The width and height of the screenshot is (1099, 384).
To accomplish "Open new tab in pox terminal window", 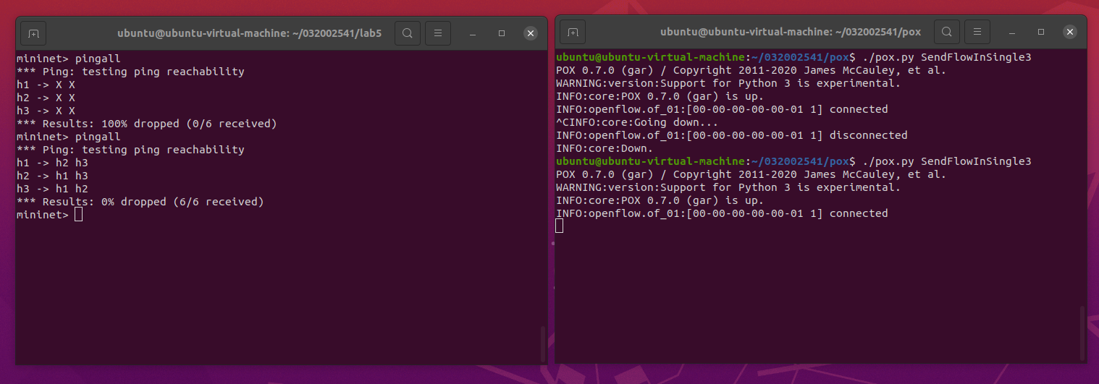I will (x=573, y=33).
